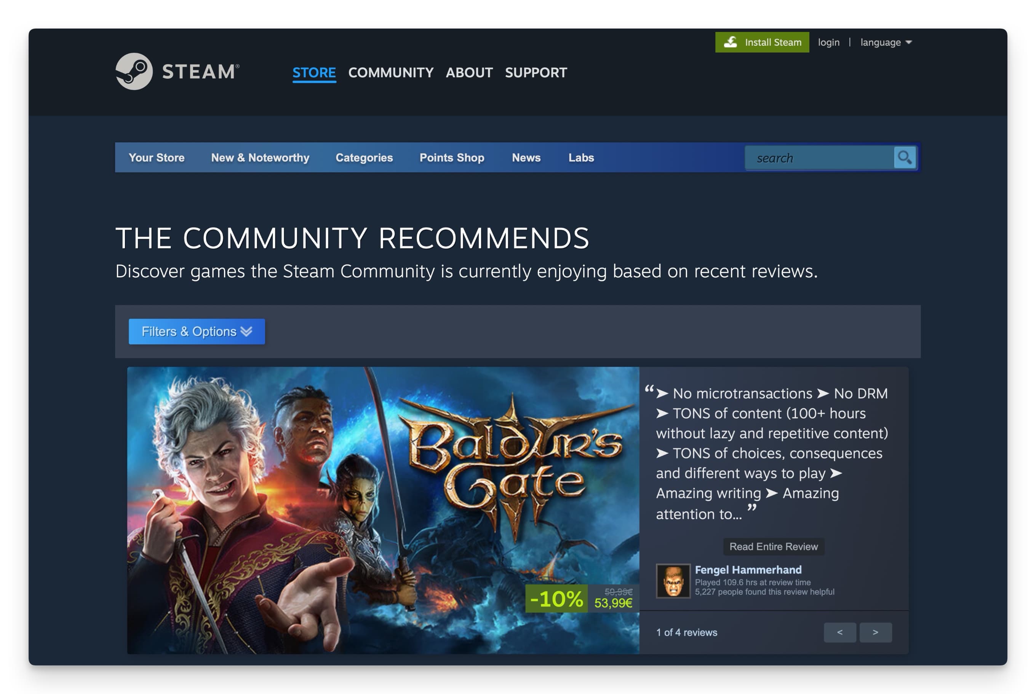This screenshot has height=694, width=1036.
Task: Open the Categories menu
Action: click(364, 158)
